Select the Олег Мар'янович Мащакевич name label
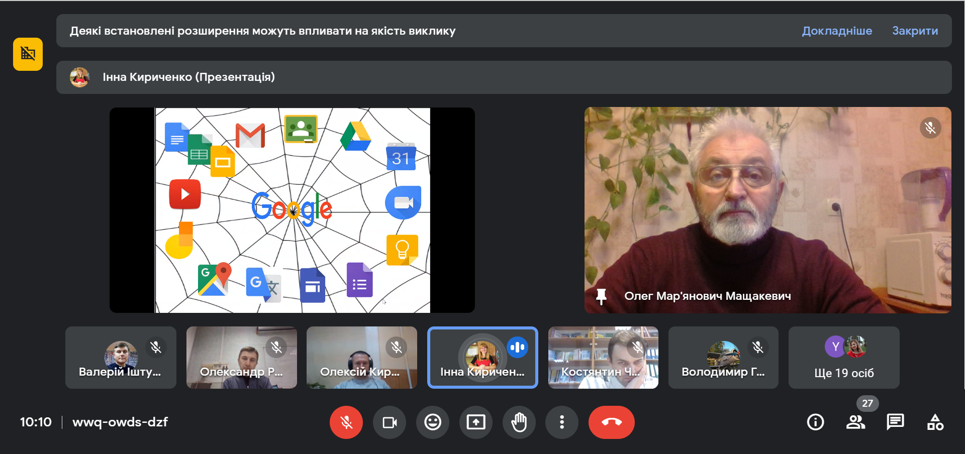Image resolution: width=965 pixels, height=454 pixels. (708, 296)
